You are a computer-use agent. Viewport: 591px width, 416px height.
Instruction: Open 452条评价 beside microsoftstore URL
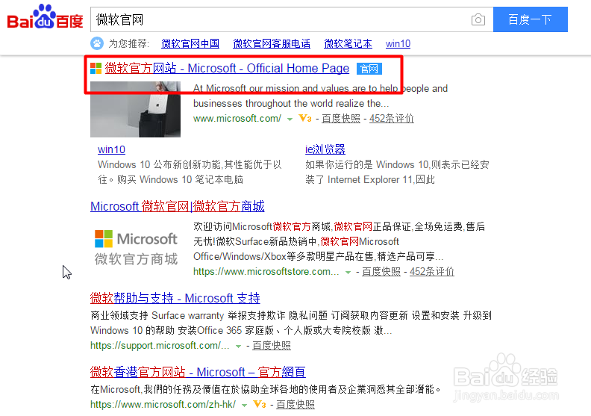[x=431, y=272]
